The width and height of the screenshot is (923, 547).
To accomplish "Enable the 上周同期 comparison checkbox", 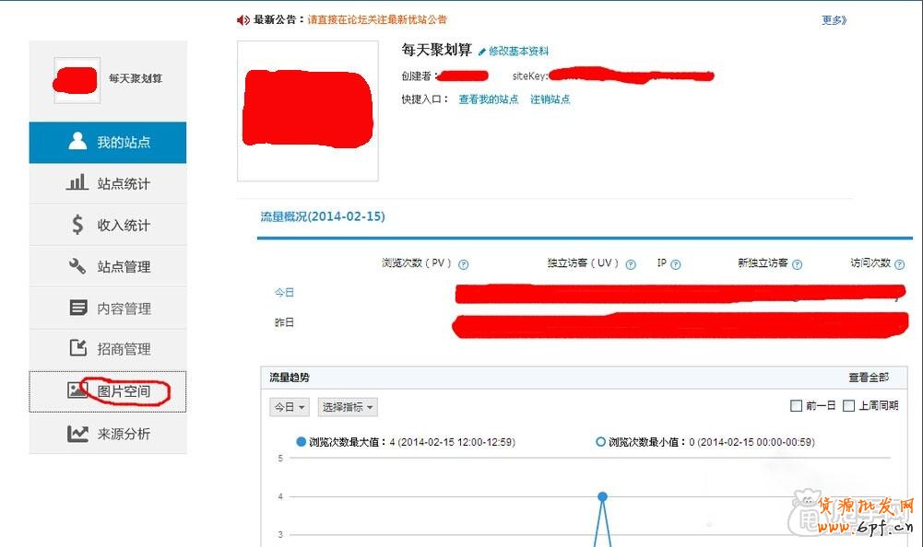I will click(x=848, y=406).
